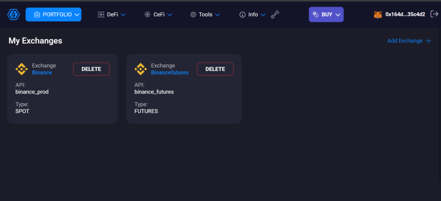
Task: Click the coins icon in BUY button
Action: 315,15
